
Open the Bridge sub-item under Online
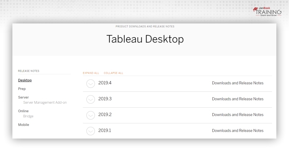coord(28,116)
